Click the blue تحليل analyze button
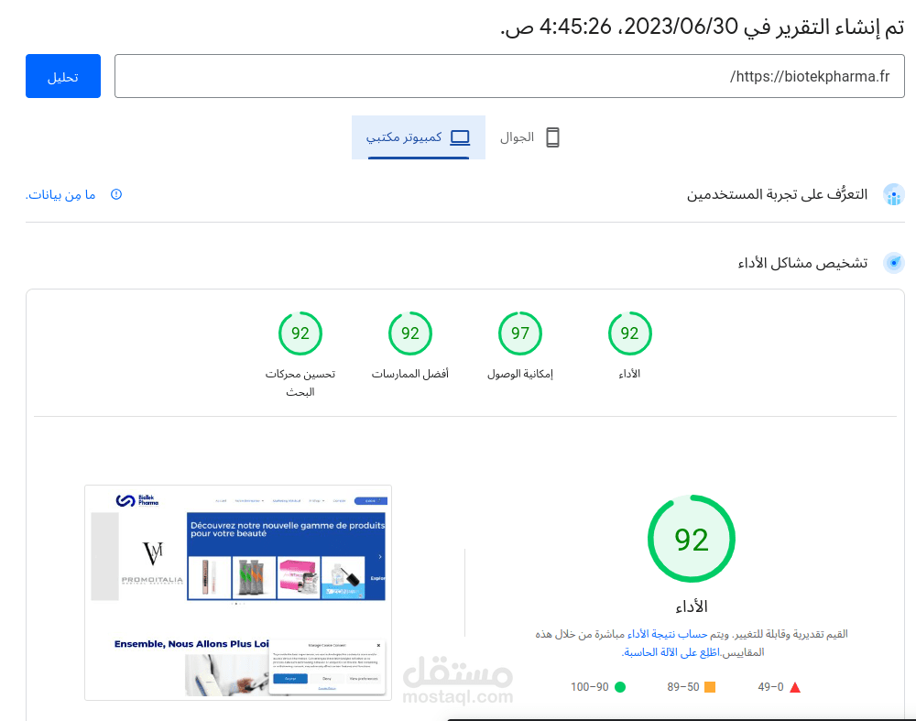 pyautogui.click(x=63, y=77)
